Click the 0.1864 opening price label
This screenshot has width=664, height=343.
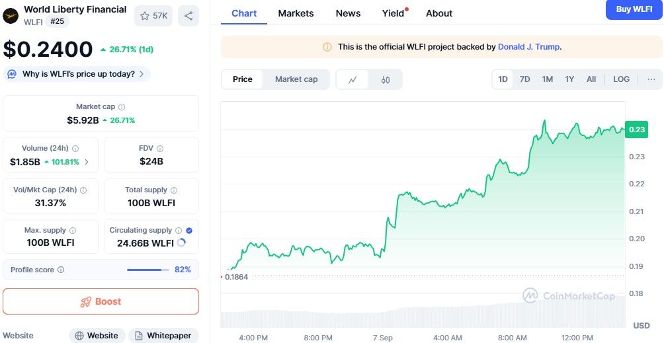tap(236, 277)
